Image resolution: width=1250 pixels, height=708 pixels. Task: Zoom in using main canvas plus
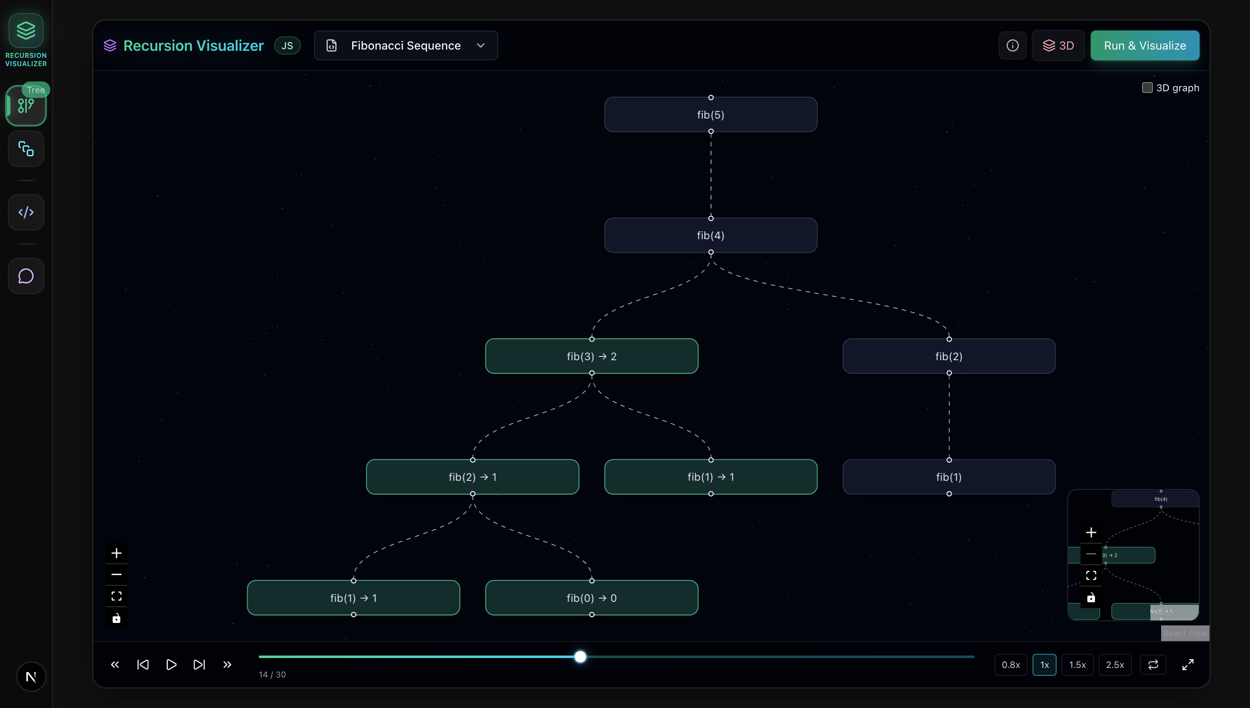[x=116, y=553]
